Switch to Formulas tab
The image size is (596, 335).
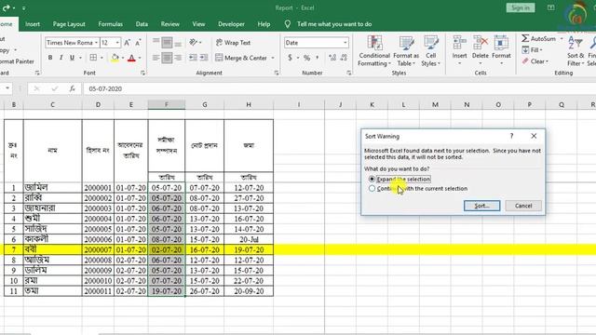click(x=110, y=24)
